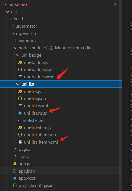Click the hash icon beside uni-list.wxss

20,113
